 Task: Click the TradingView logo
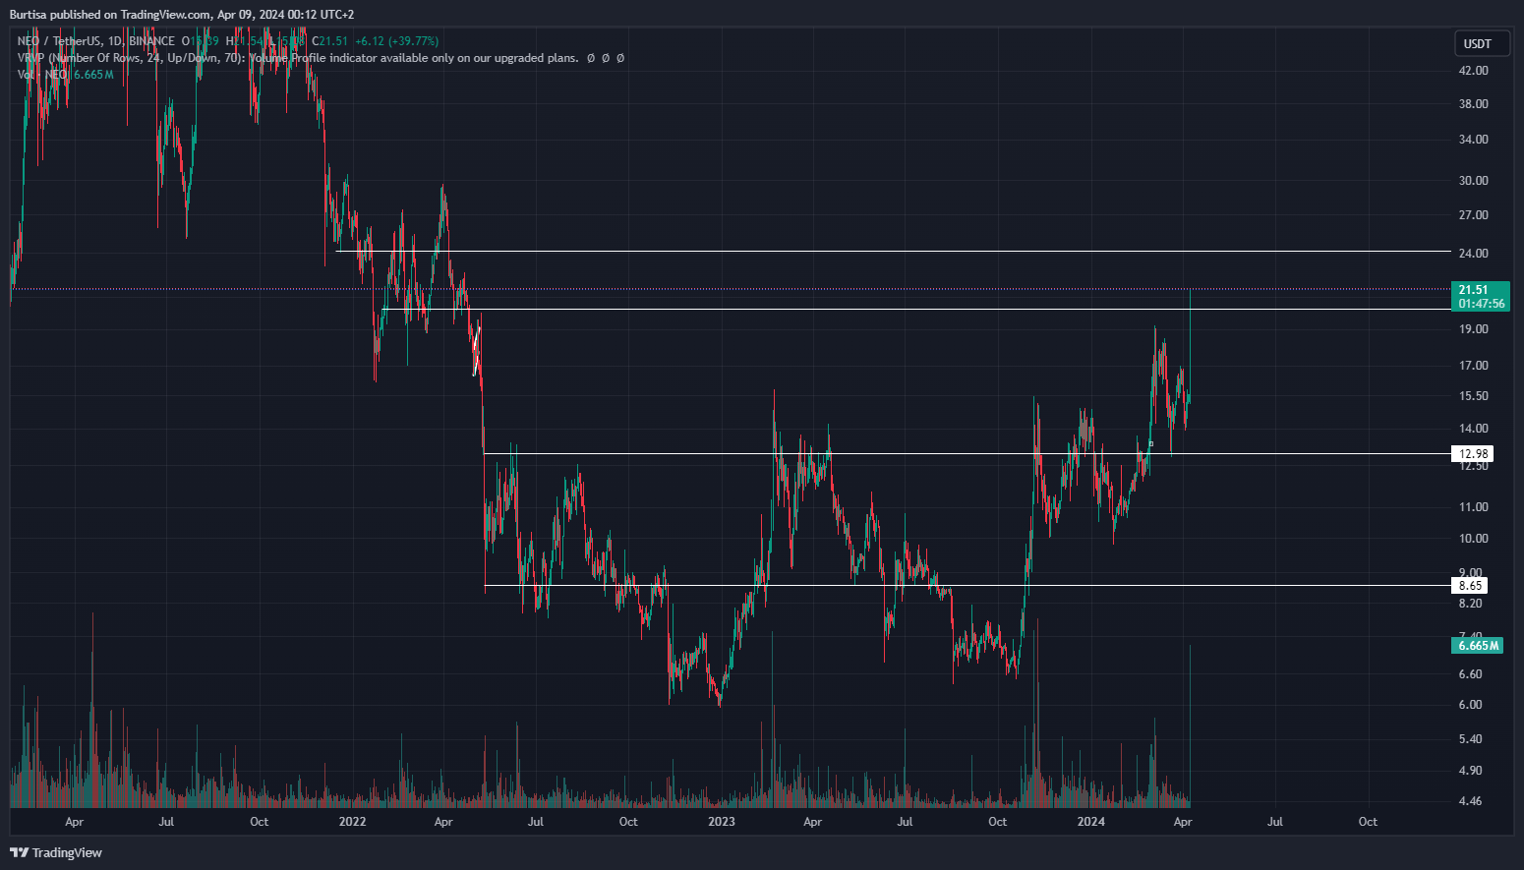click(x=56, y=852)
